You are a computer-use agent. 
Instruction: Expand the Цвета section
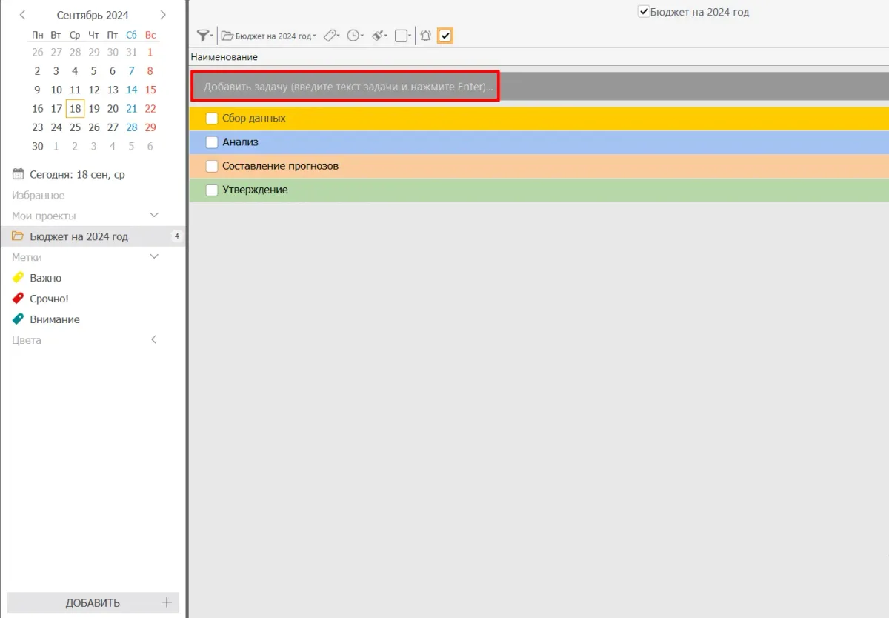[x=154, y=340]
